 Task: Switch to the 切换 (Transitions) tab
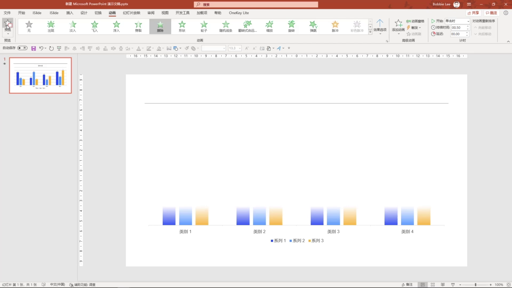[x=98, y=13]
